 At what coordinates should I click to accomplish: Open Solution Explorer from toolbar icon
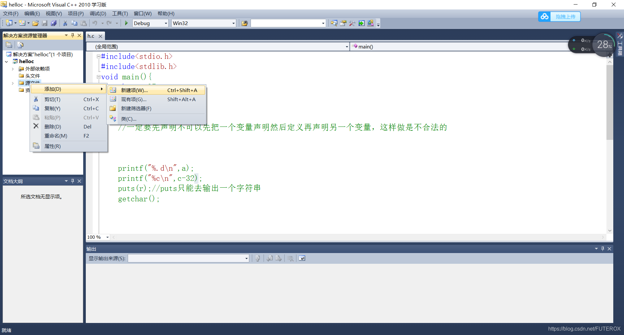[334, 23]
